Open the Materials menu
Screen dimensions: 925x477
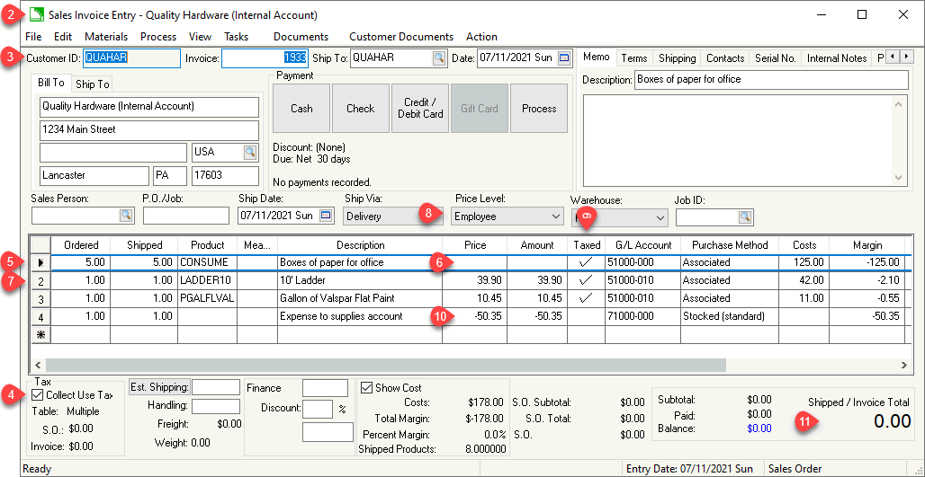tap(106, 37)
